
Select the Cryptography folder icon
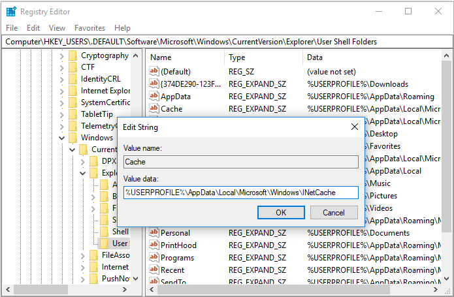(73, 55)
